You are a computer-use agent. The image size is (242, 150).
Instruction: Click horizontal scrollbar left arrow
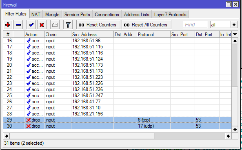(x=7, y=136)
